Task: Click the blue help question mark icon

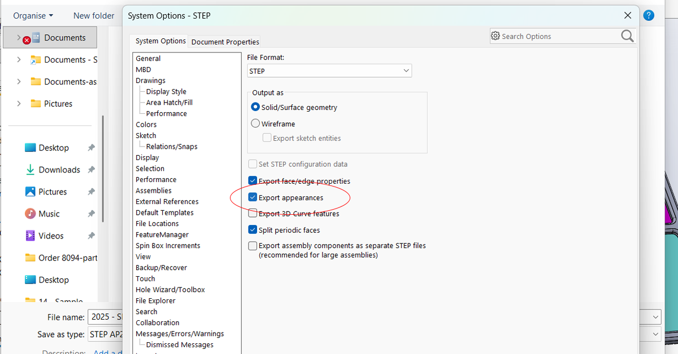Action: [649, 15]
